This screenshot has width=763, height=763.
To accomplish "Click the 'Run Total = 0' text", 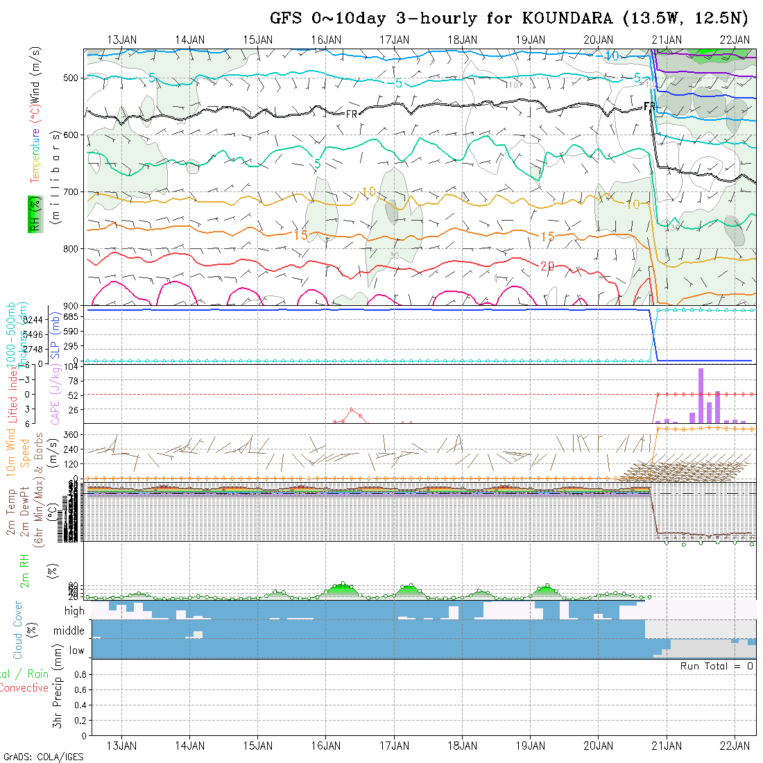I will [x=717, y=666].
